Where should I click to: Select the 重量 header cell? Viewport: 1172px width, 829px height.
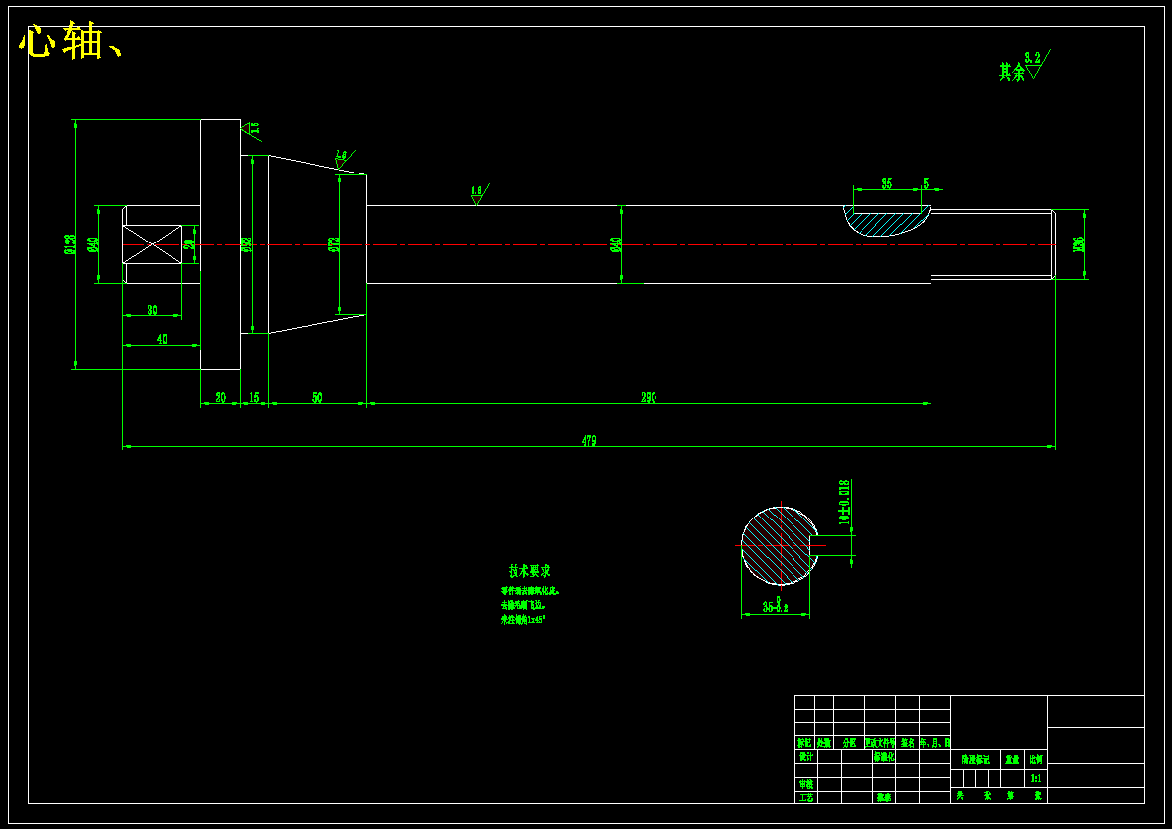click(1012, 759)
